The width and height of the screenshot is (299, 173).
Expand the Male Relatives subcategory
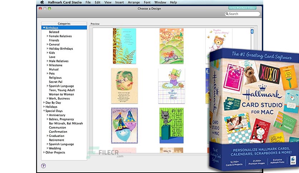(x=48, y=61)
